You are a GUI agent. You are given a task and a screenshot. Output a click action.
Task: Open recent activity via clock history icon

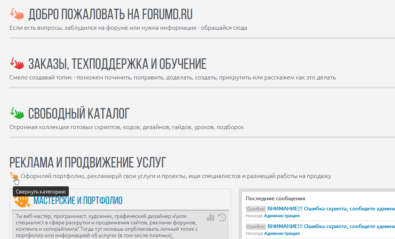click(x=222, y=217)
